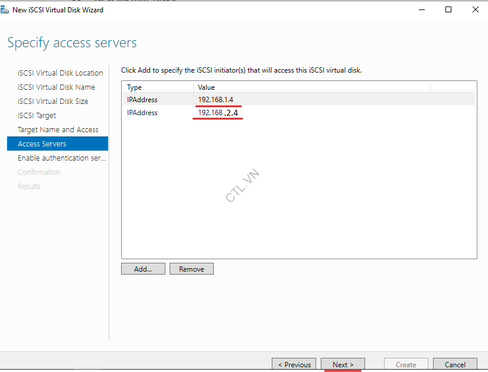Image resolution: width=488 pixels, height=372 pixels.
Task: Cancel the New iSCSI Virtual Disk Wizard
Action: coord(455,364)
